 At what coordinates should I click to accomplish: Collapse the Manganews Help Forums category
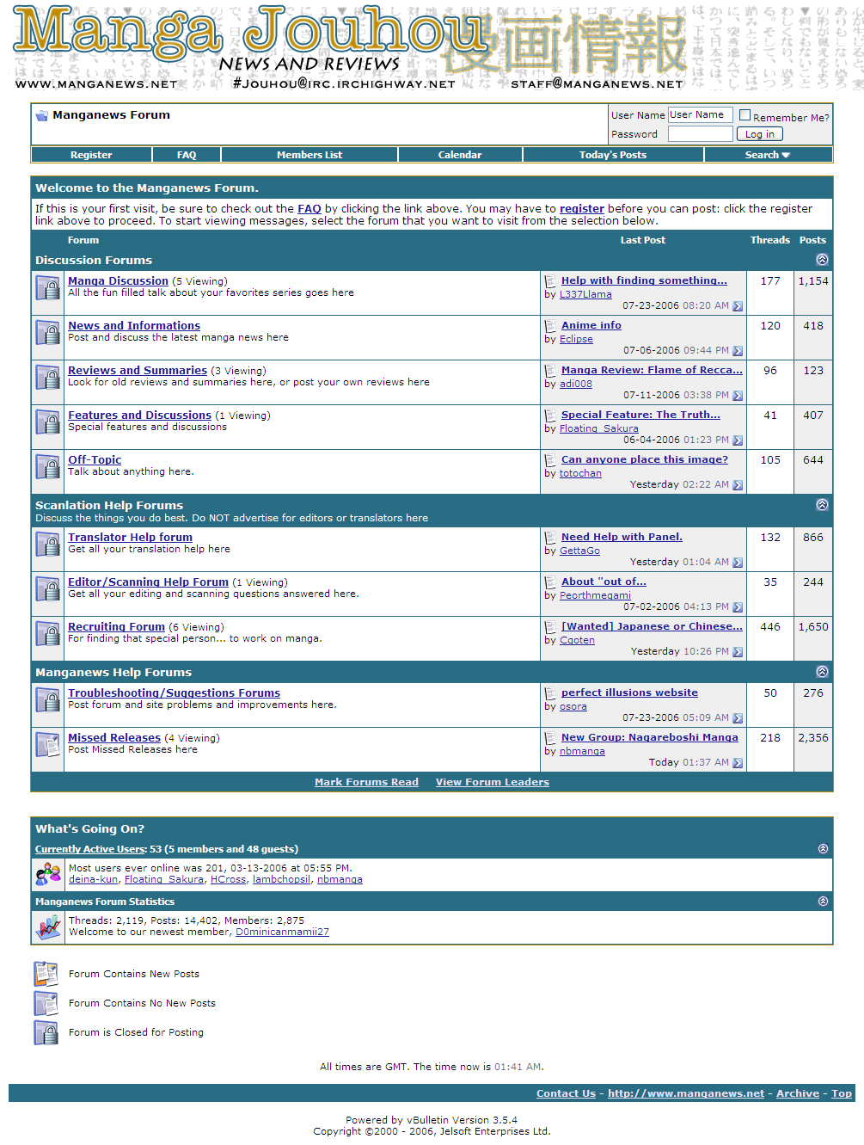(822, 672)
